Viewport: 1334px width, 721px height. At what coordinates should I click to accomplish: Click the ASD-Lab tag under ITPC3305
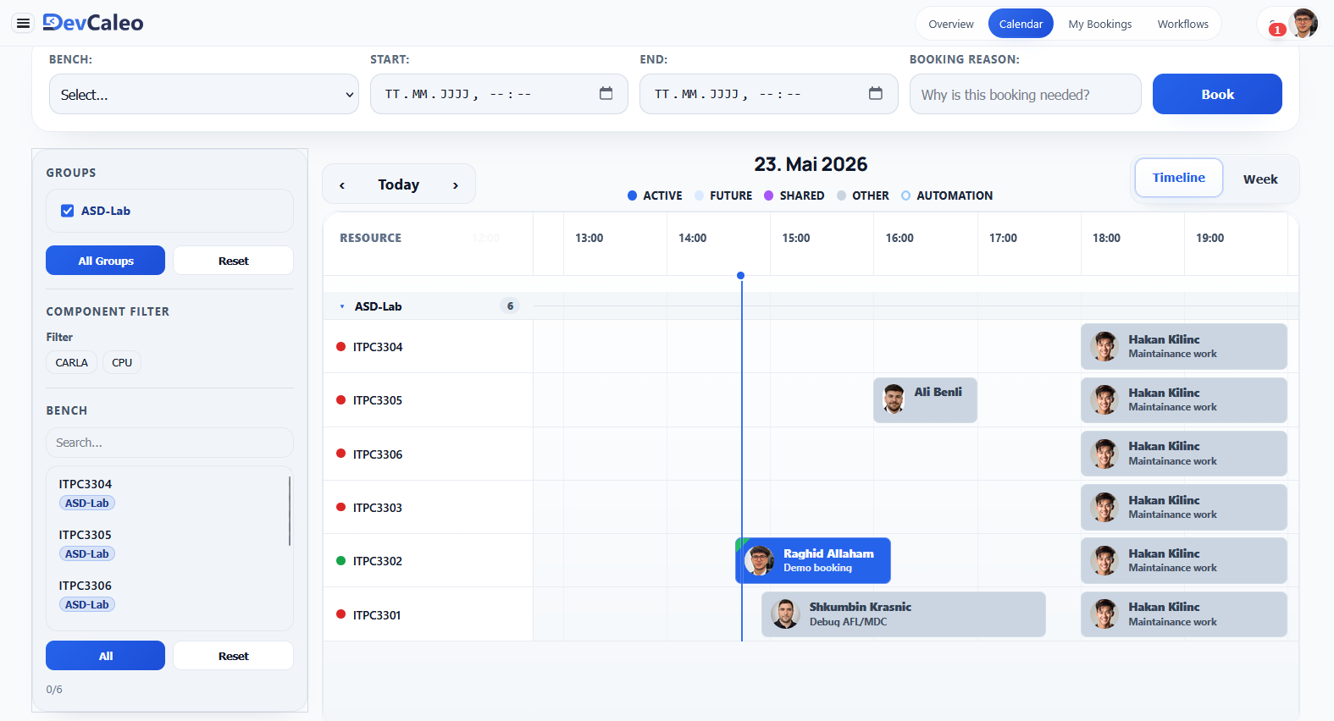(87, 553)
